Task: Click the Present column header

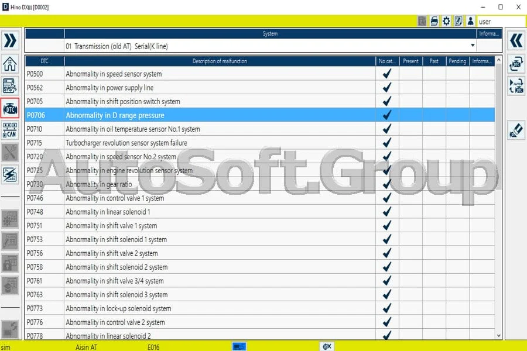Action: (x=410, y=61)
